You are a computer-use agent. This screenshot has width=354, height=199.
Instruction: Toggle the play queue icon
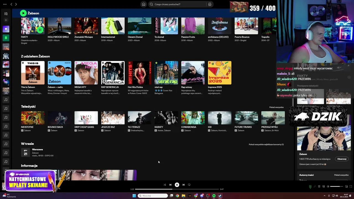click(319, 187)
